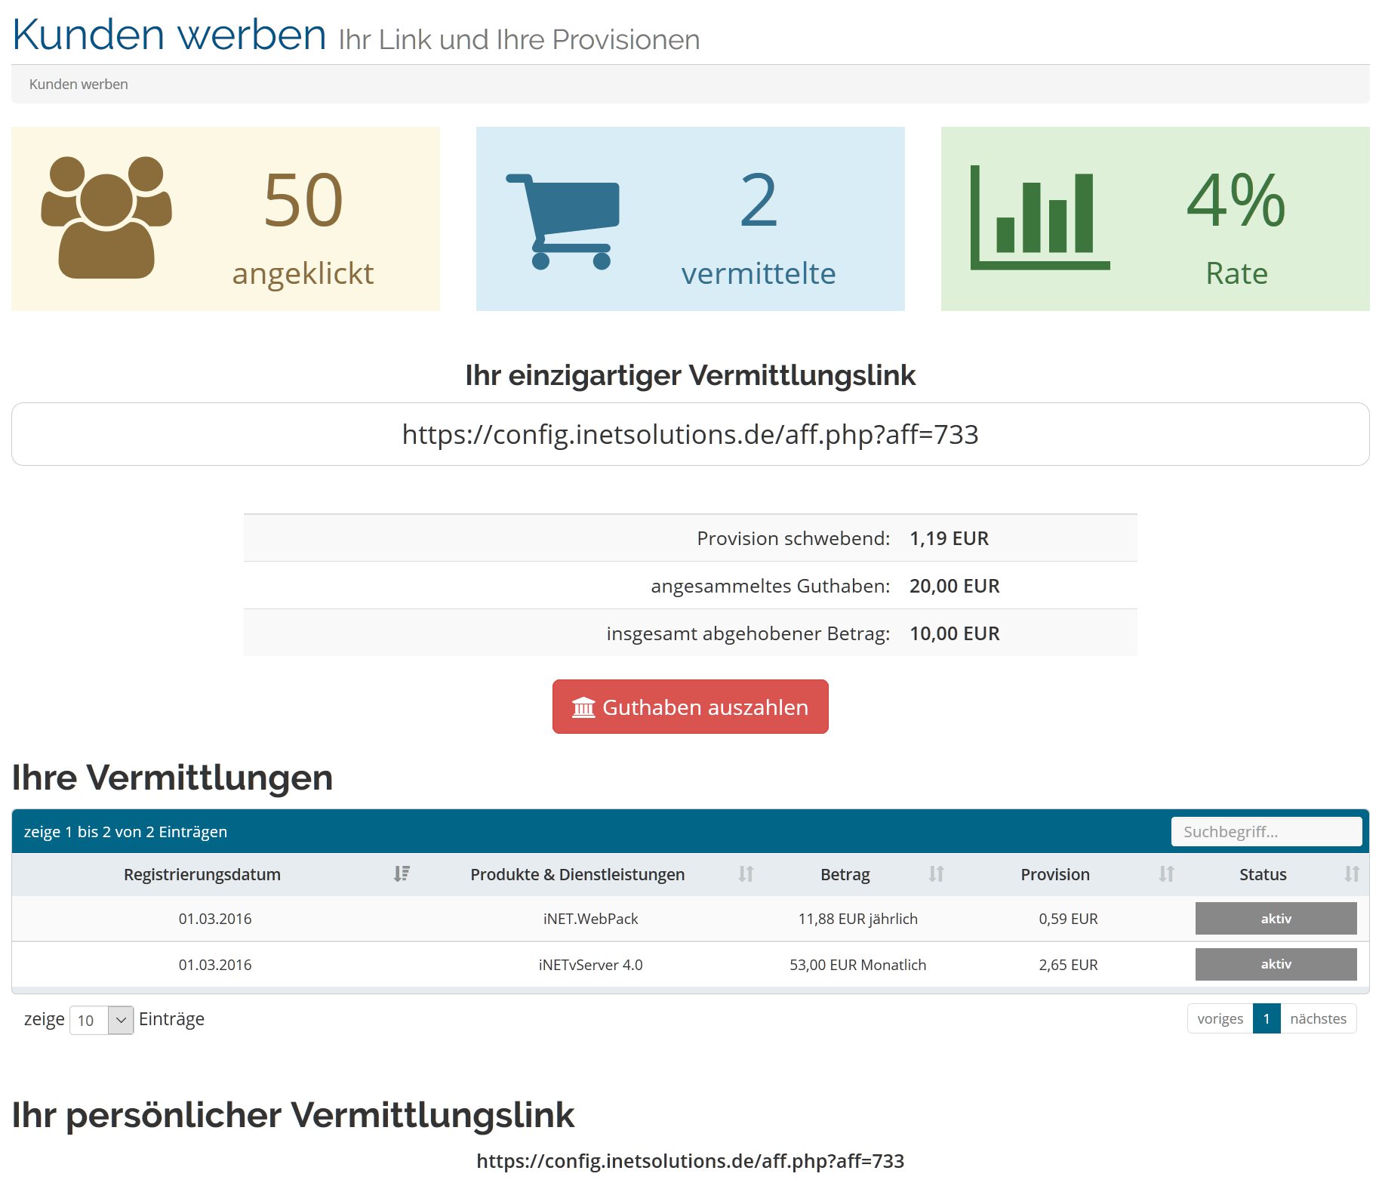Viewport: 1382px width, 1189px height.
Task: Go to the voriges page
Action: point(1220,1018)
